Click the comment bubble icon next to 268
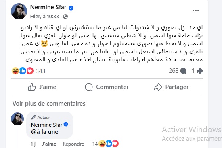The width and height of the screenshot is (222, 148). [x=183, y=71]
